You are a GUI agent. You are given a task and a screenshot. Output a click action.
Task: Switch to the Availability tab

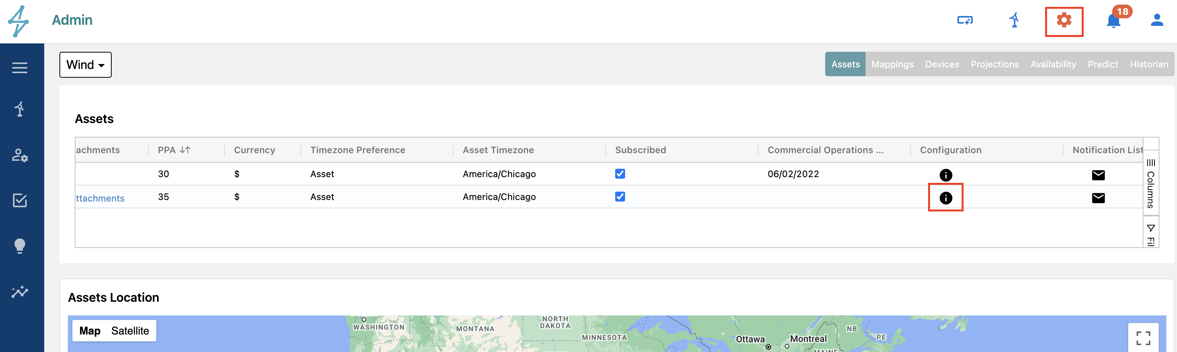click(x=1053, y=64)
